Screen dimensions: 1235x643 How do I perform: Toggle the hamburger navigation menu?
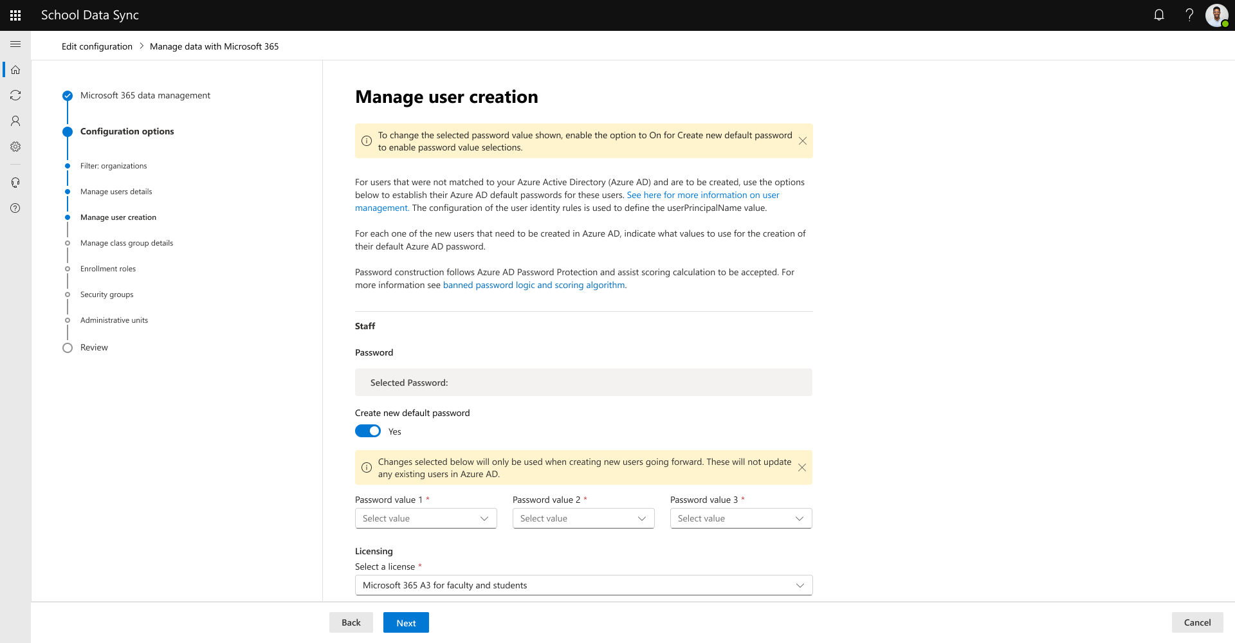pyautogui.click(x=15, y=44)
